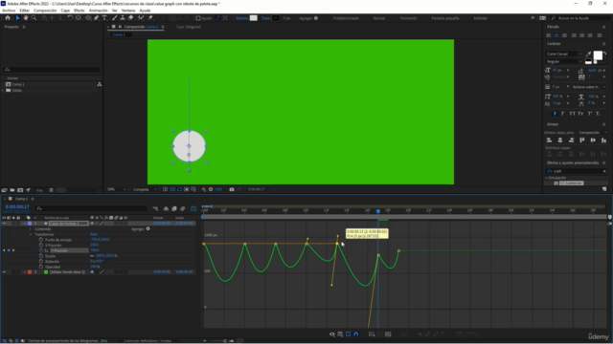Open Animación menu
This screenshot has width=613, height=344.
click(x=98, y=11)
